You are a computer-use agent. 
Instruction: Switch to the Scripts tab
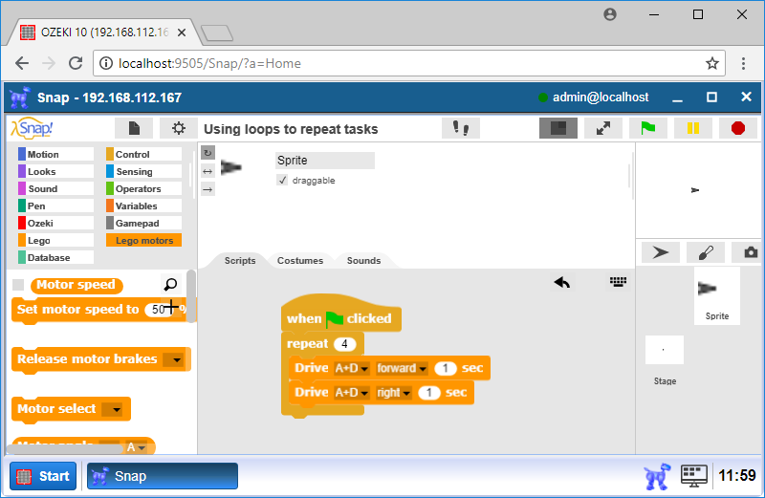(240, 260)
